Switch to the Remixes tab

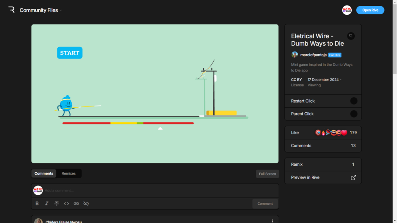(69, 173)
